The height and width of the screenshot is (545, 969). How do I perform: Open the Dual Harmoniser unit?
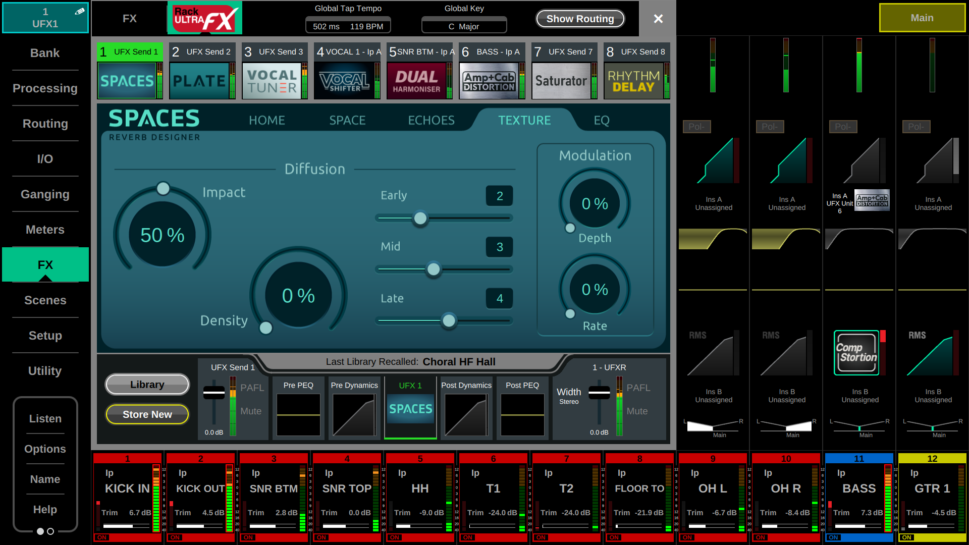click(x=416, y=81)
